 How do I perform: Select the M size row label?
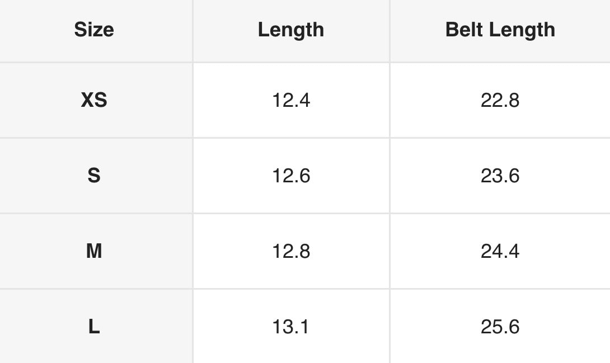94,251
